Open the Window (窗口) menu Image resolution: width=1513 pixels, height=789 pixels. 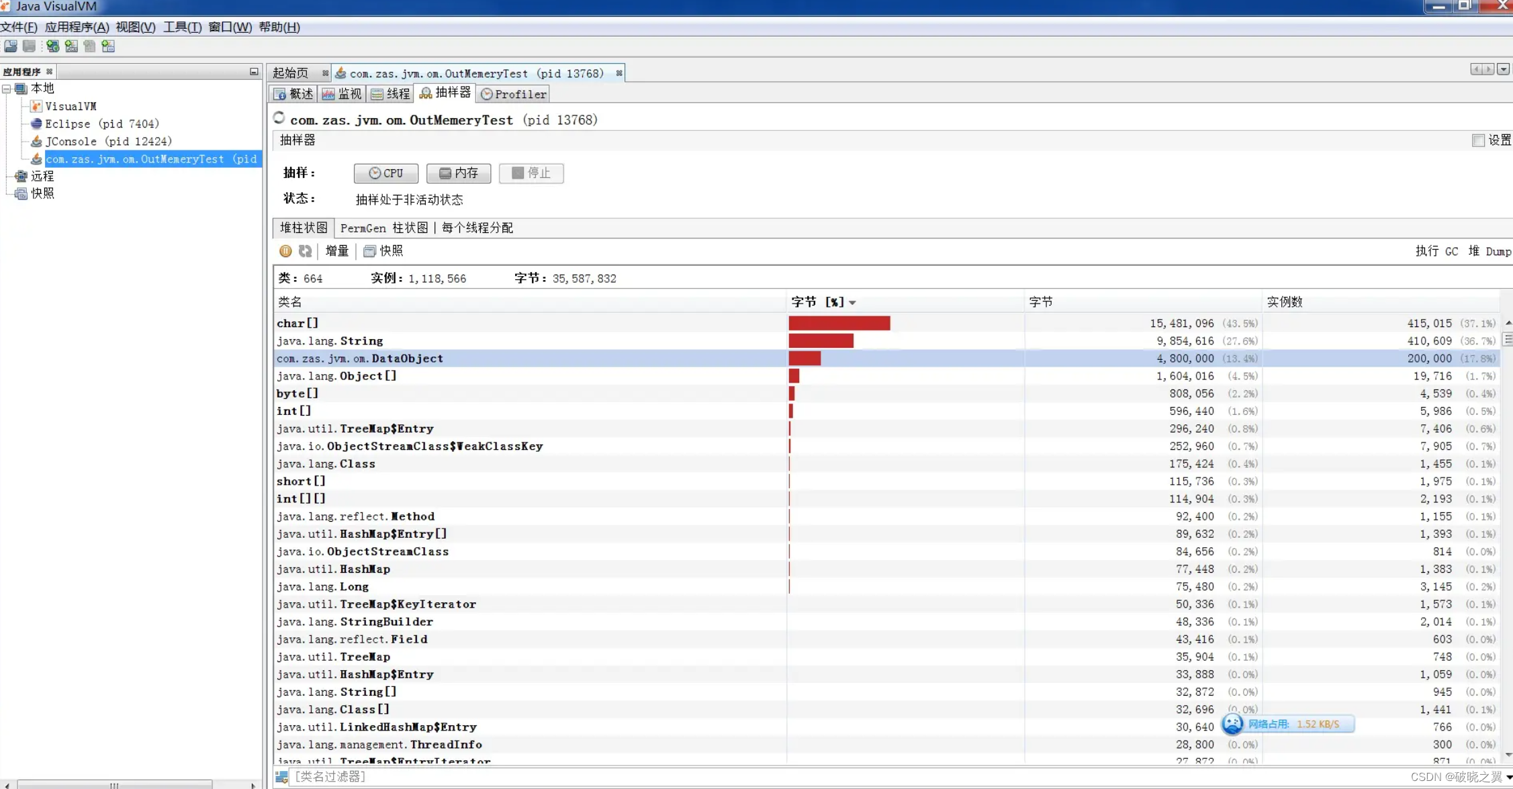coord(230,27)
